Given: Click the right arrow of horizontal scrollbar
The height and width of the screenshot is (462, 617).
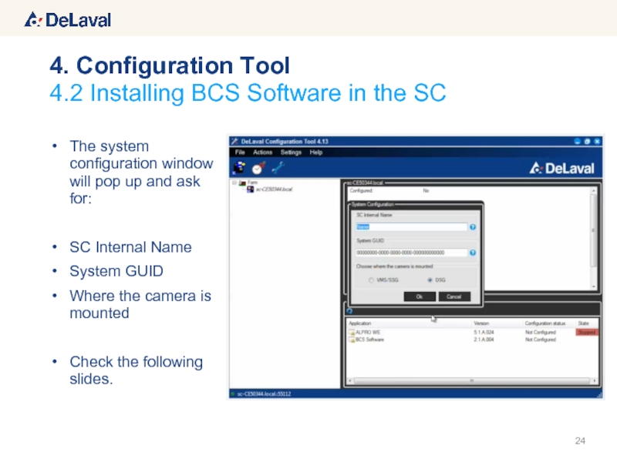Looking at the screenshot, I should tap(594, 380).
